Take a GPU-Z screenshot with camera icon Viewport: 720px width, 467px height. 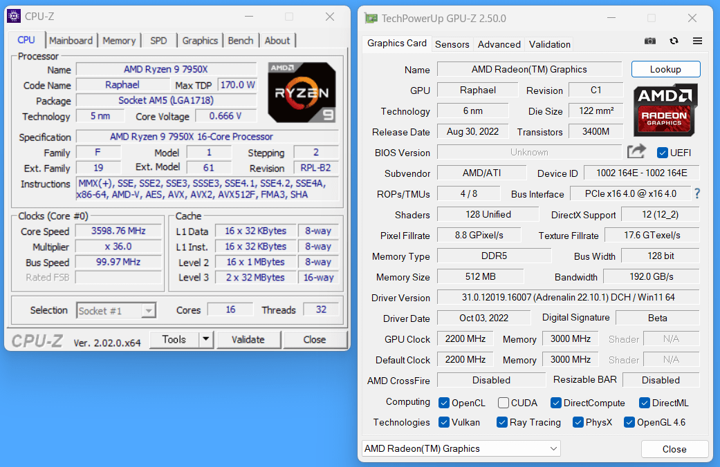pos(649,41)
